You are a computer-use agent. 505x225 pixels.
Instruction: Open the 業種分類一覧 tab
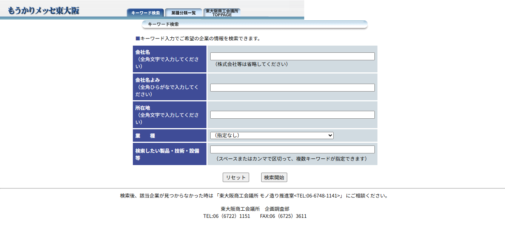183,13
